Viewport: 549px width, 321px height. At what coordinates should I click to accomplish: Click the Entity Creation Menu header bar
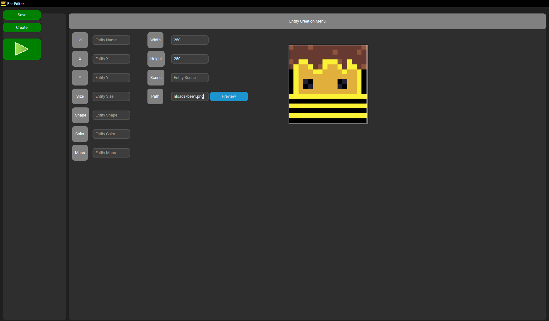(x=307, y=21)
